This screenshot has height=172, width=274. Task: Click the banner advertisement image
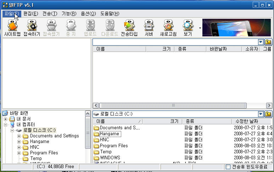coord(236,28)
